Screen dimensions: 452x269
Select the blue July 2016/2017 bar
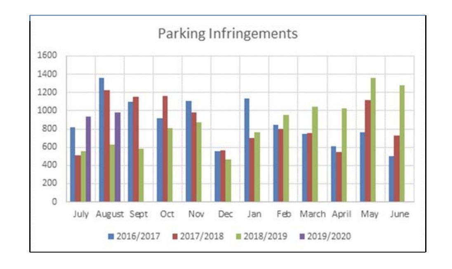[x=72, y=165]
